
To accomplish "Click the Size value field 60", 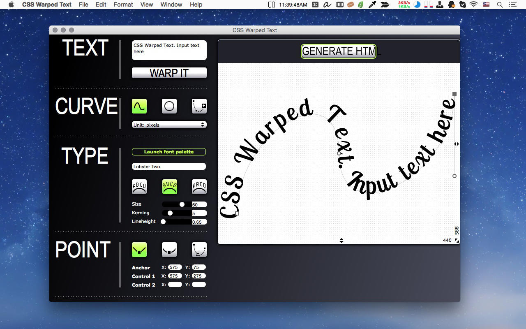I will click(199, 204).
